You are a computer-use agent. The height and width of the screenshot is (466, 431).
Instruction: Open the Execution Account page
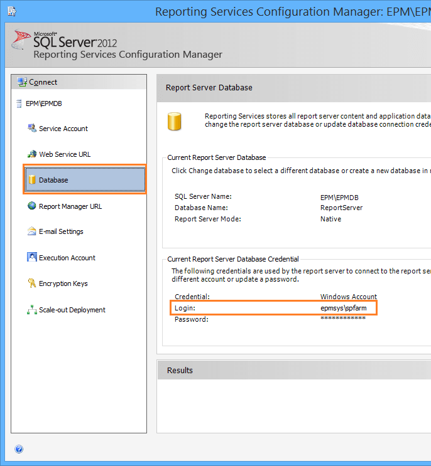point(67,258)
